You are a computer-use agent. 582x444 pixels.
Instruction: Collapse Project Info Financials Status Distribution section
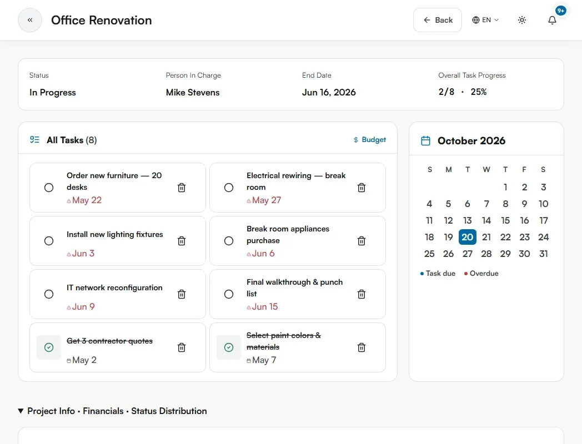coord(113,411)
